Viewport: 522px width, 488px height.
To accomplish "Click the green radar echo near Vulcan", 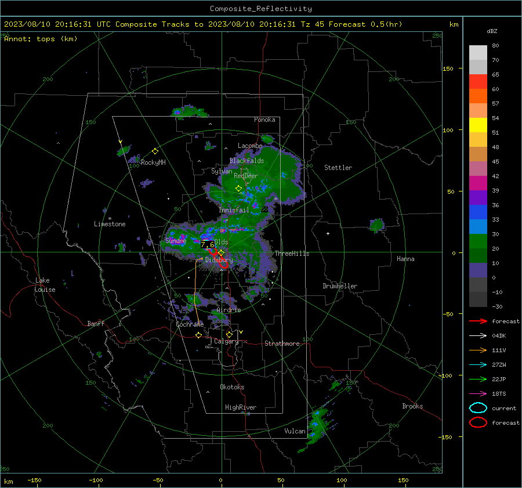I will 317,428.
